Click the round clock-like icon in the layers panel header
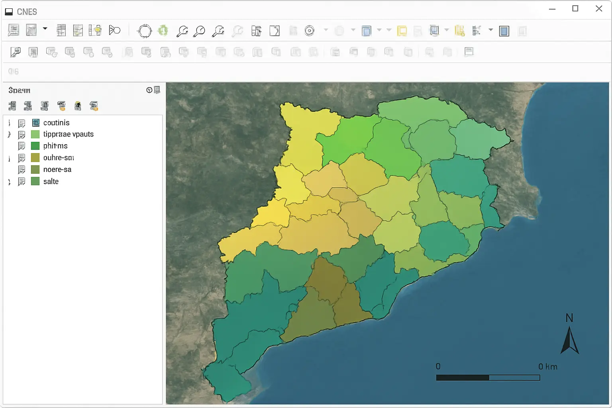 [x=149, y=90]
